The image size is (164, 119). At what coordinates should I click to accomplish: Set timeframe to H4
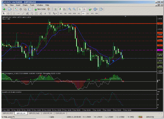click(83, 13)
